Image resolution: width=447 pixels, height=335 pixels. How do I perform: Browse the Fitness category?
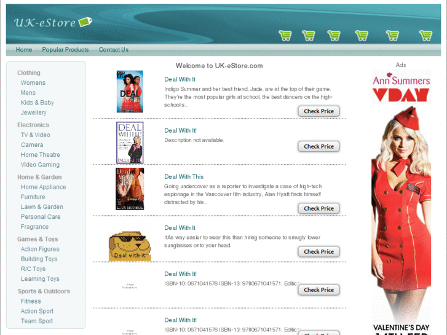[31, 301]
